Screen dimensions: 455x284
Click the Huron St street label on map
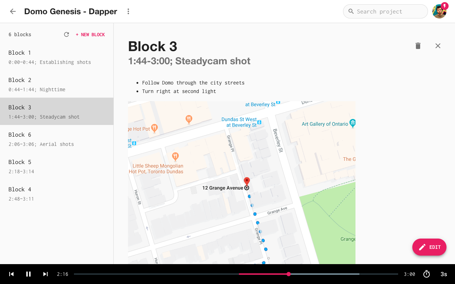138,197
